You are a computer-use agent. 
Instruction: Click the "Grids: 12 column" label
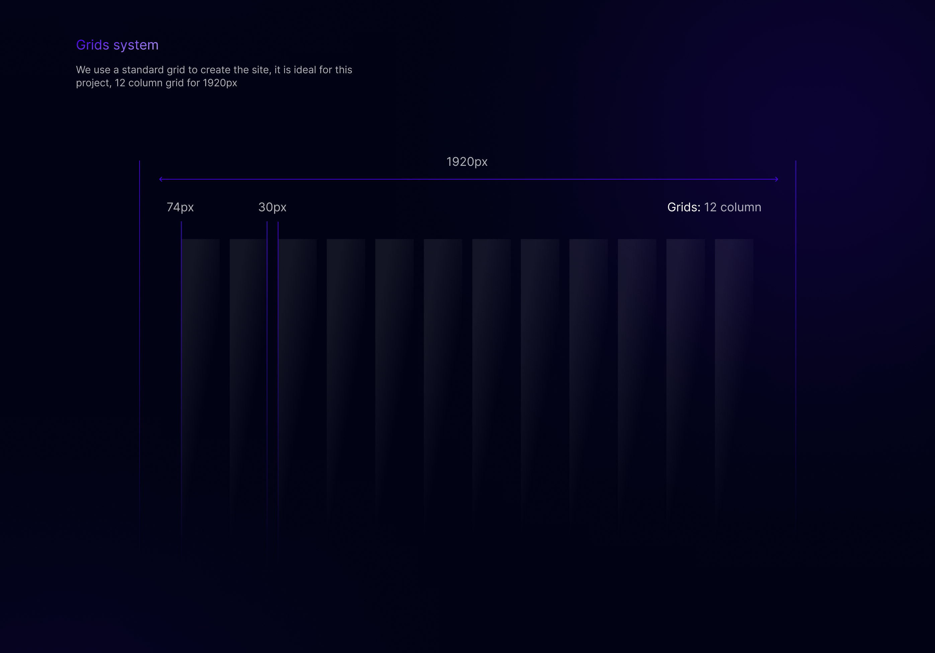tap(714, 207)
